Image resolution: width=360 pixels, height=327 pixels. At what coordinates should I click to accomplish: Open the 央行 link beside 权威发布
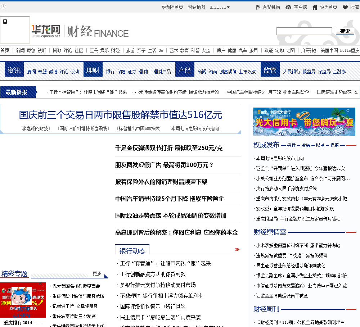click(x=291, y=145)
